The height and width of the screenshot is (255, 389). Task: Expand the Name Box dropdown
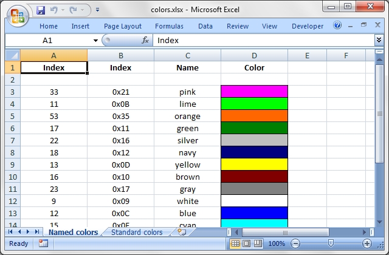pos(95,41)
